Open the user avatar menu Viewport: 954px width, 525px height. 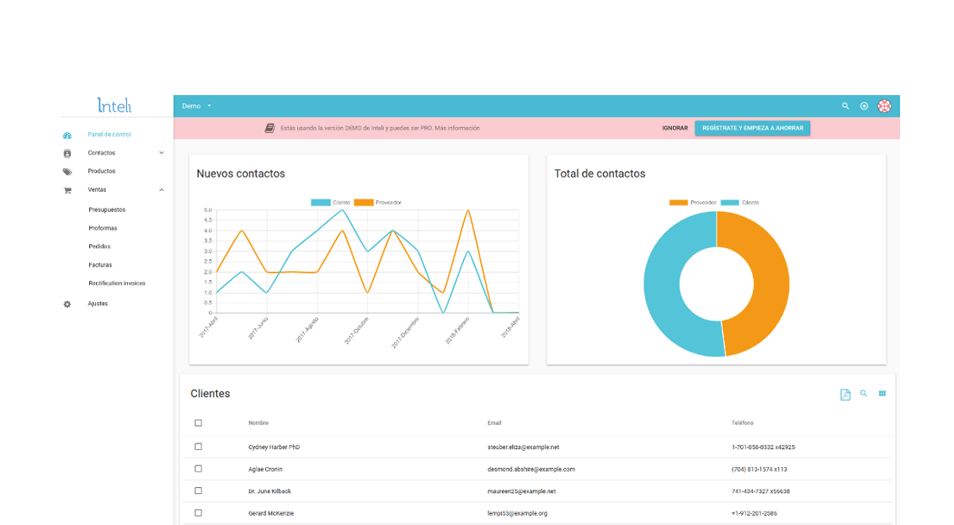[x=884, y=106]
